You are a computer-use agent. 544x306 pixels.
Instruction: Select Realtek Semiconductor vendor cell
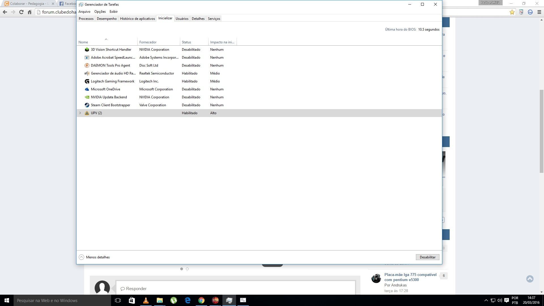(157, 73)
